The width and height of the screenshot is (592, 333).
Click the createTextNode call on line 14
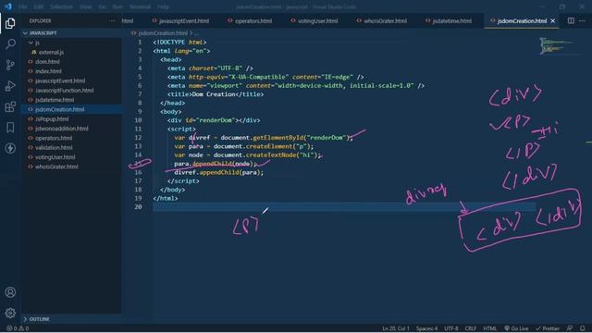[271, 155]
